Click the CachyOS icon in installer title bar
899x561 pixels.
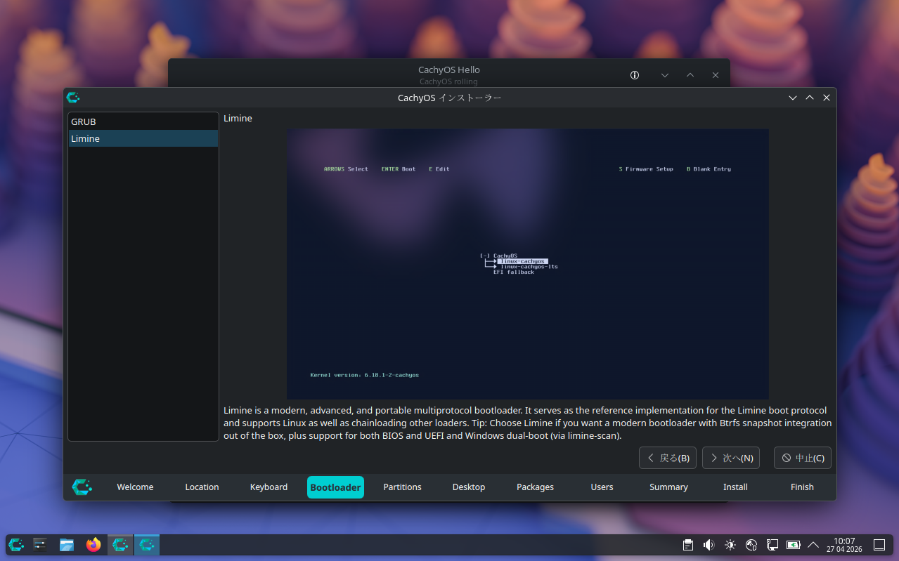click(72, 98)
